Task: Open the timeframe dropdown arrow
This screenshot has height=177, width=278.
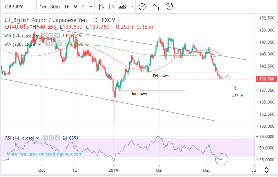Action: click(91, 7)
